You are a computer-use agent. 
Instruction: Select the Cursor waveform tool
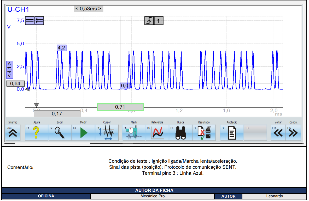tap(107, 133)
